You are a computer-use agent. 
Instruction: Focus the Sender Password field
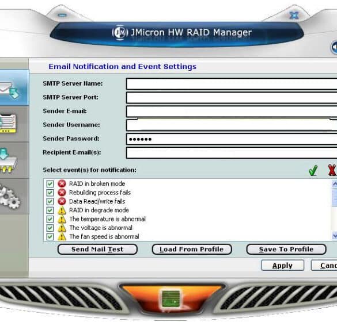(x=232, y=139)
